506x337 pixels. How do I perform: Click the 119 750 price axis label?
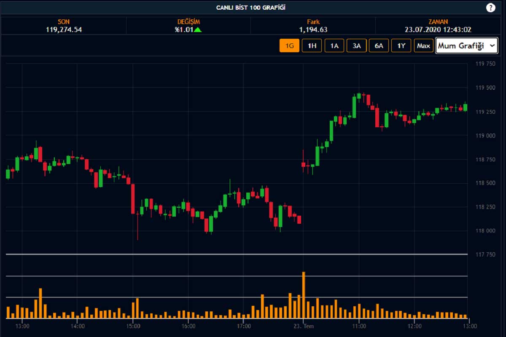pyautogui.click(x=485, y=64)
